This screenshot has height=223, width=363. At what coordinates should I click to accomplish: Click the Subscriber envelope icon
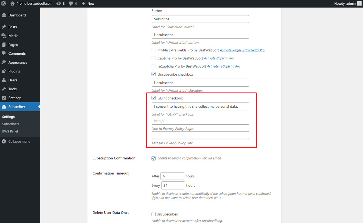coord(4,107)
